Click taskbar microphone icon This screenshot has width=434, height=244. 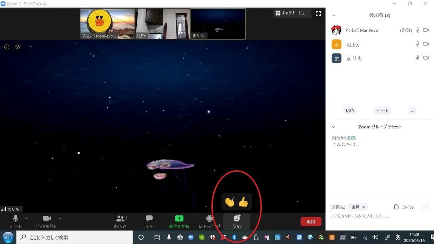(x=169, y=237)
